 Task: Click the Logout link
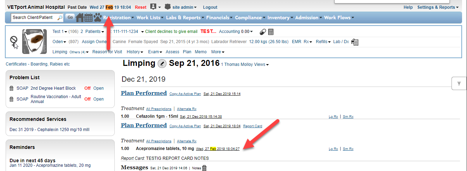pos(210,7)
